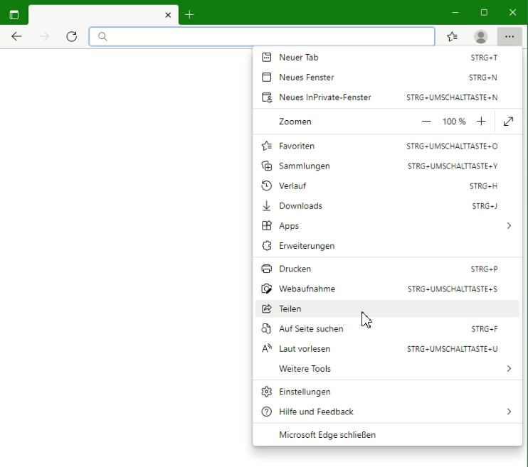
Task: Reload the current page
Action: tap(71, 36)
